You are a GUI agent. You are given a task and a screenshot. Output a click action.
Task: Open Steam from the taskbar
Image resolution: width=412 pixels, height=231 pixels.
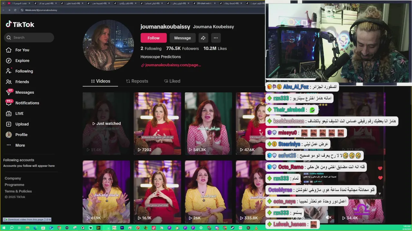click(x=232, y=228)
